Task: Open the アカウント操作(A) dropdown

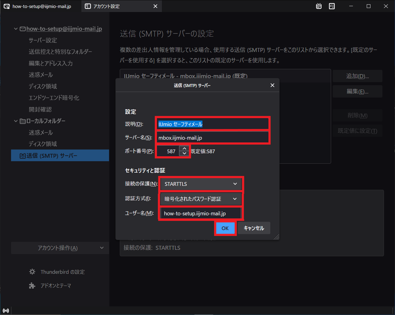Action: click(x=60, y=248)
